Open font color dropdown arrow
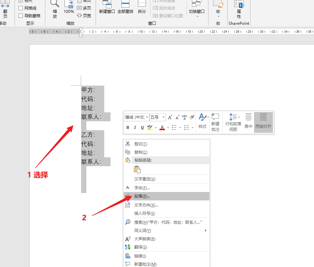The image size is (314, 267). pos(168,128)
